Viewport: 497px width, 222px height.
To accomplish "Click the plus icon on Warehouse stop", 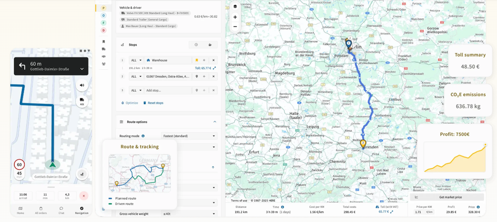I will pos(204,60).
